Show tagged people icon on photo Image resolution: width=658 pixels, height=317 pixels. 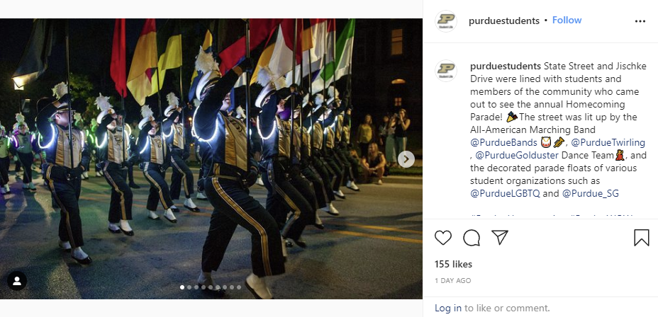pyautogui.click(x=17, y=281)
